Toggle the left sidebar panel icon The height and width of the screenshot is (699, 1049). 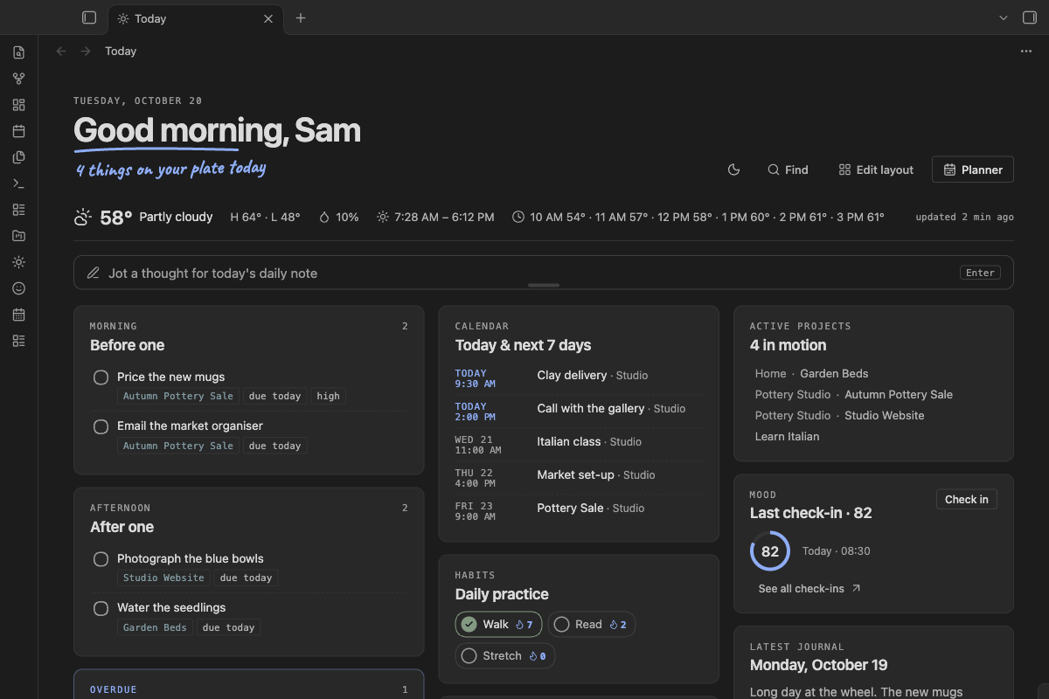(88, 17)
